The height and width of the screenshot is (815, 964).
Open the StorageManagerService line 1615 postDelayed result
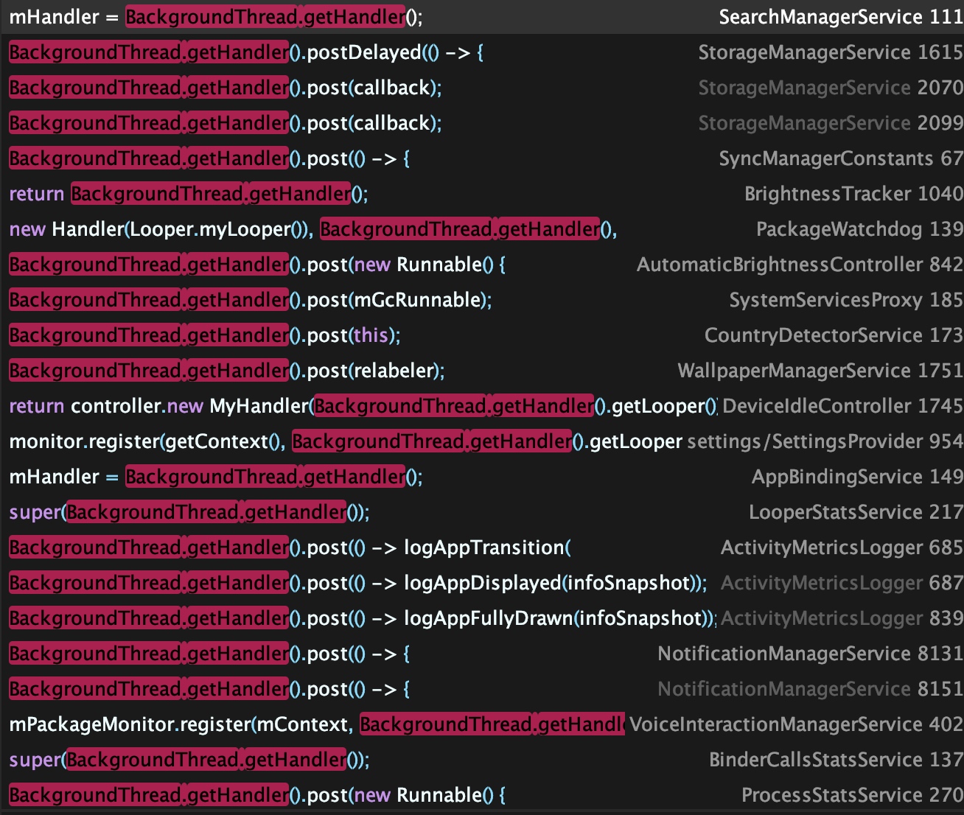click(482, 52)
